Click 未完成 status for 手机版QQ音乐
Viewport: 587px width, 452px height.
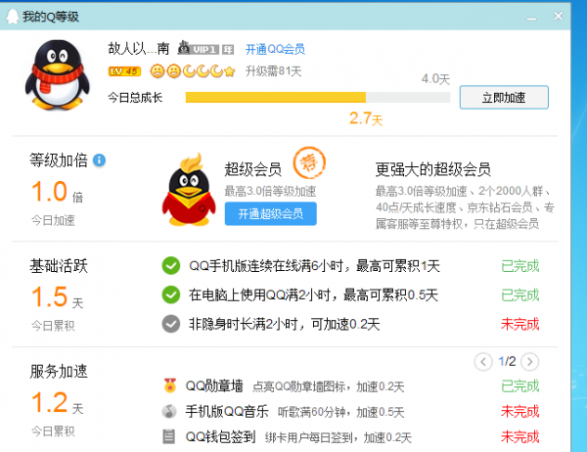coord(520,412)
